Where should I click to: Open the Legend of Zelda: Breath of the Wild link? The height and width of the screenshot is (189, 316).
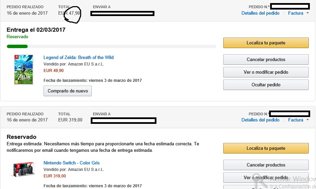point(78,58)
